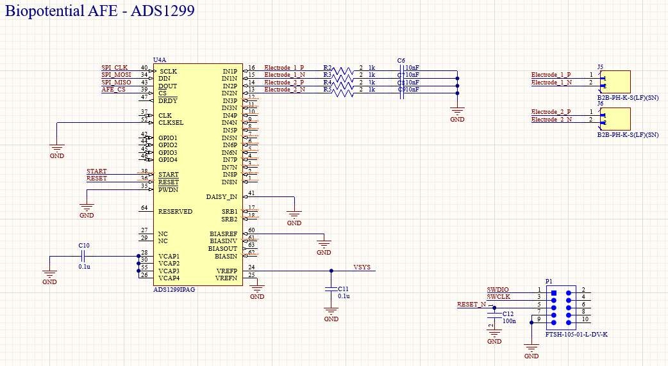Screen dimensions: 668x366
Task: Click the SWDIO net label
Action: (x=497, y=289)
